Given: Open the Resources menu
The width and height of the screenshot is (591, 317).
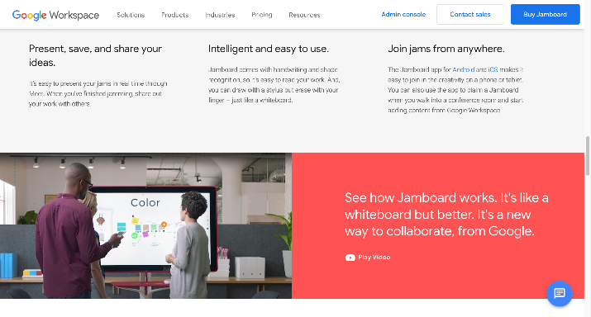Looking at the screenshot, I should pyautogui.click(x=304, y=15).
